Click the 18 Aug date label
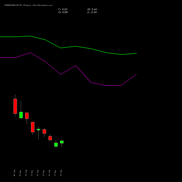The height and width of the screenshot is (182, 182). (61, 173)
